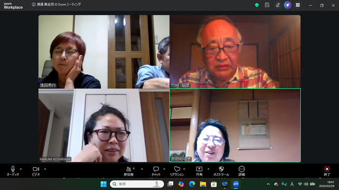This screenshot has height=190, width=339.
Task: Expand share options caret
Action: click(x=208, y=169)
